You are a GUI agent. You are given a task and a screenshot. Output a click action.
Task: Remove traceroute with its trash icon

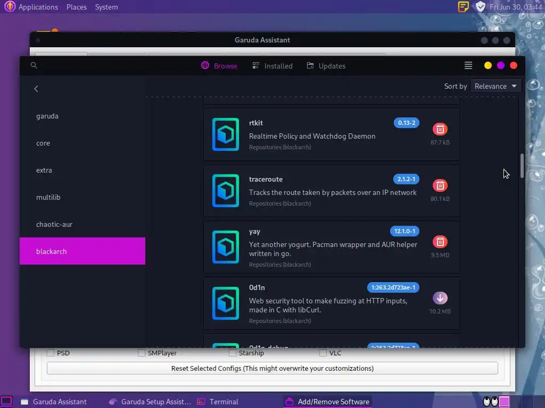(x=440, y=185)
